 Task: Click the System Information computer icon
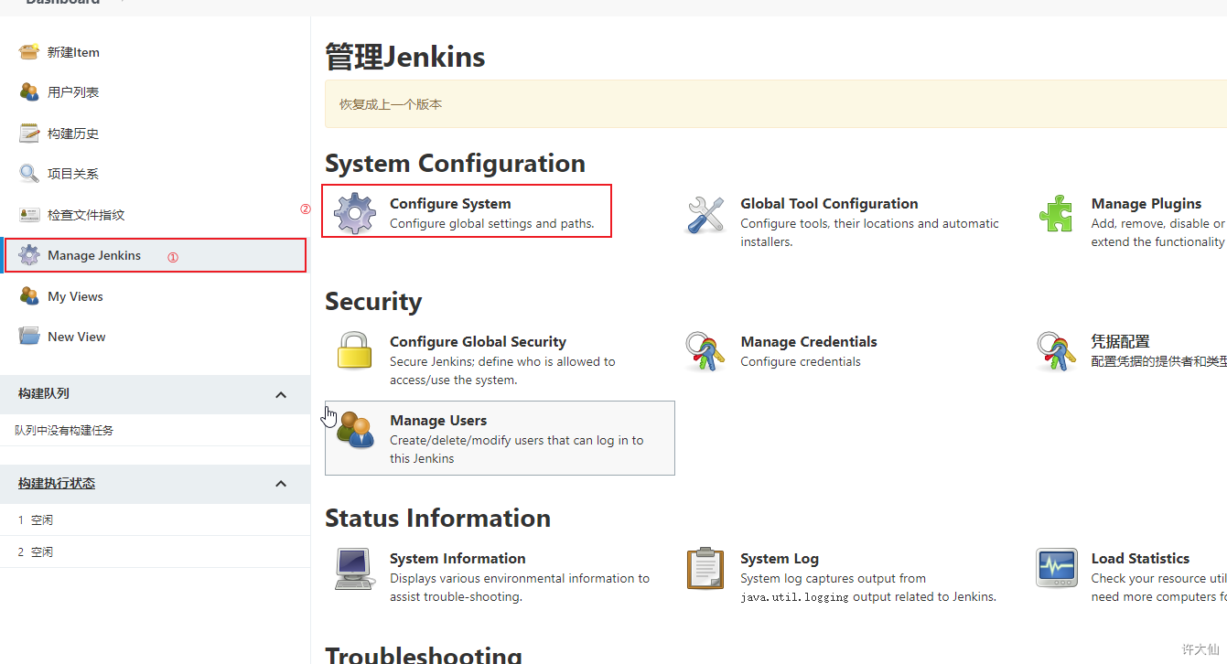(x=355, y=569)
